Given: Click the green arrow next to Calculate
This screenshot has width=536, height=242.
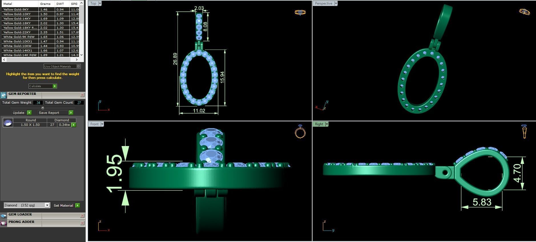Looking at the screenshot, I should (55, 86).
